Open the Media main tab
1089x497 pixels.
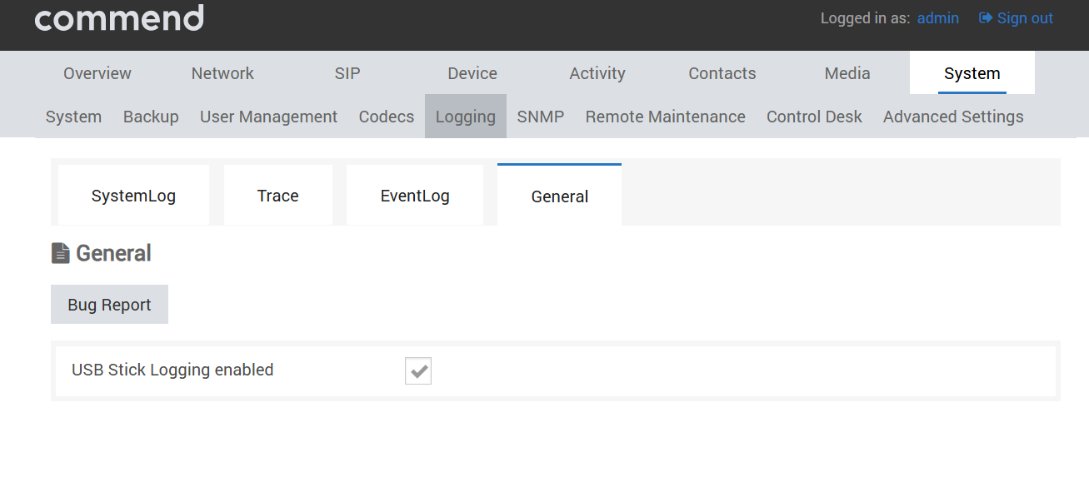pos(847,73)
